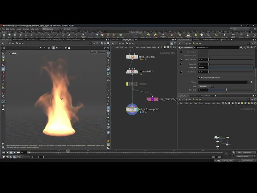Toggle the dimmed checkbox above Prune Tolerance

pyautogui.click(x=181, y=52)
